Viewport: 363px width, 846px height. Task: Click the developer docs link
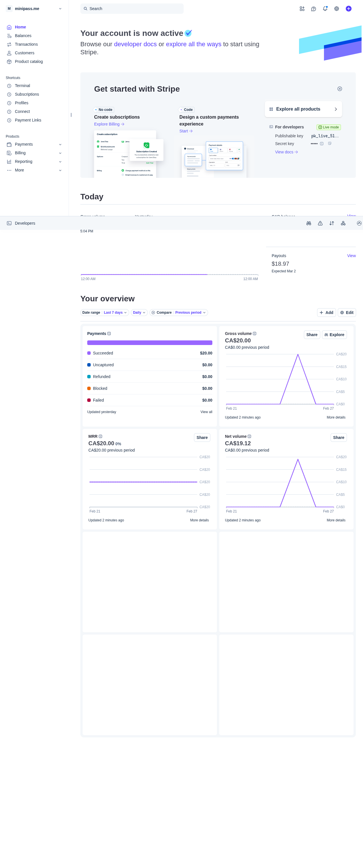click(x=135, y=44)
